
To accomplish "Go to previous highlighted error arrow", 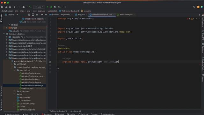I will click(196, 19).
